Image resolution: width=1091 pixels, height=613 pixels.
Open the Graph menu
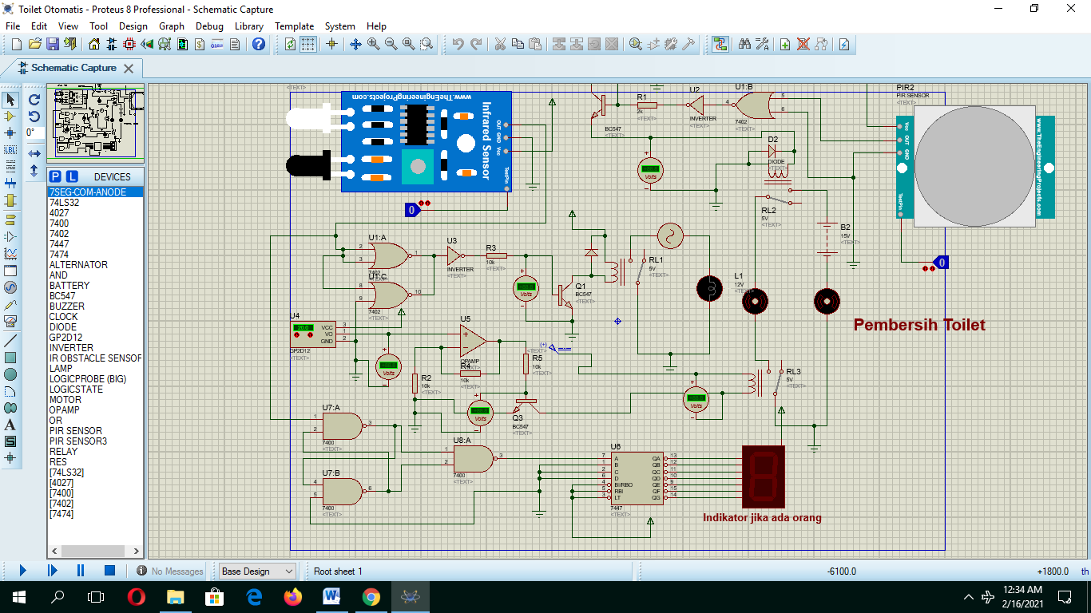172,26
